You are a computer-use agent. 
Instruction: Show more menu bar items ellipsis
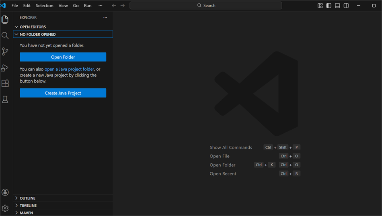101,5
